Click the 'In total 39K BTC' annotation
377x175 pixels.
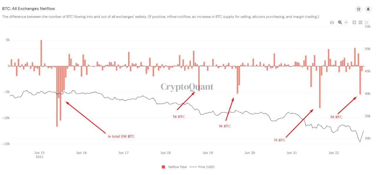[x=121, y=136]
